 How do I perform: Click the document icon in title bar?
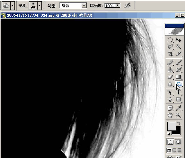point(4,15)
